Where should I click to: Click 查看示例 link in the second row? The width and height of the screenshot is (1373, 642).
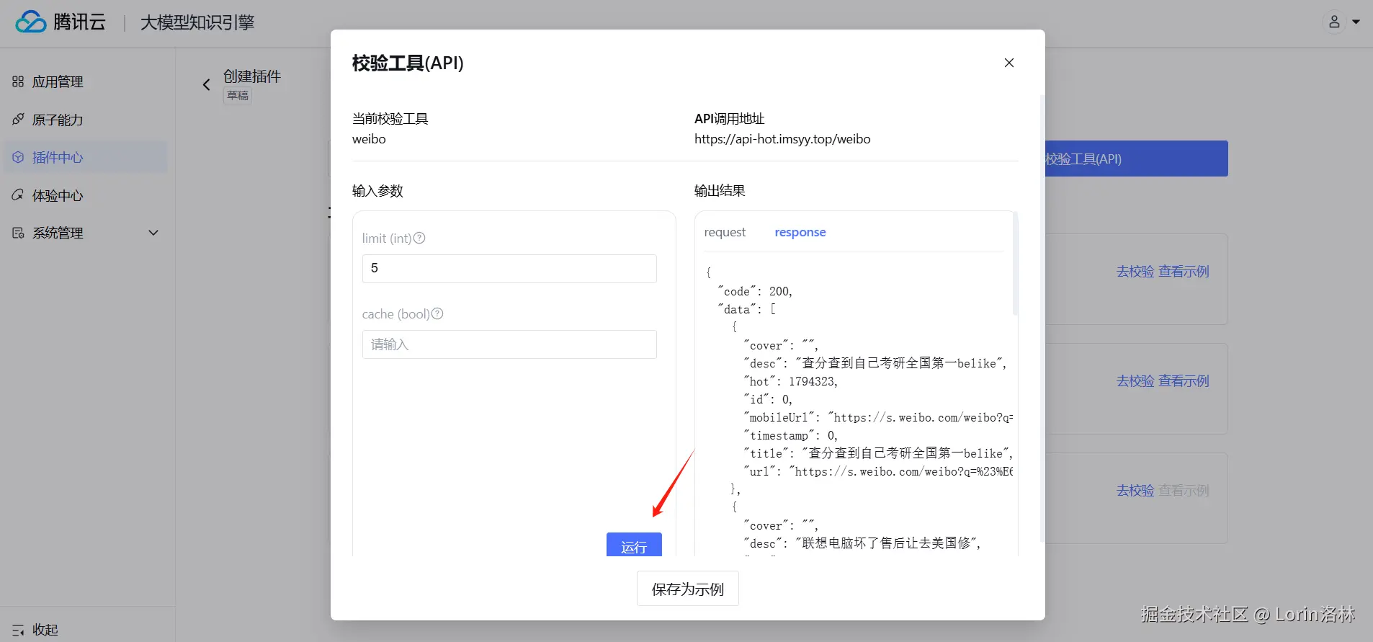pos(1184,381)
